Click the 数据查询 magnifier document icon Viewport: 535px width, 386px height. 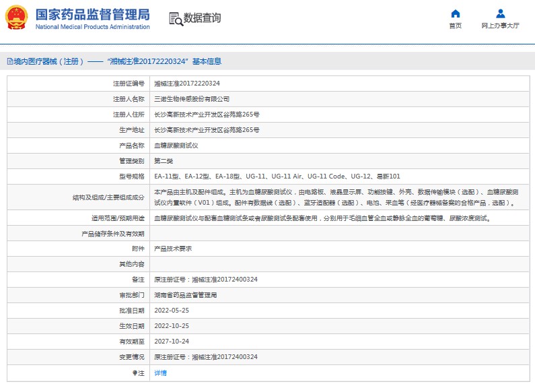tap(176, 19)
